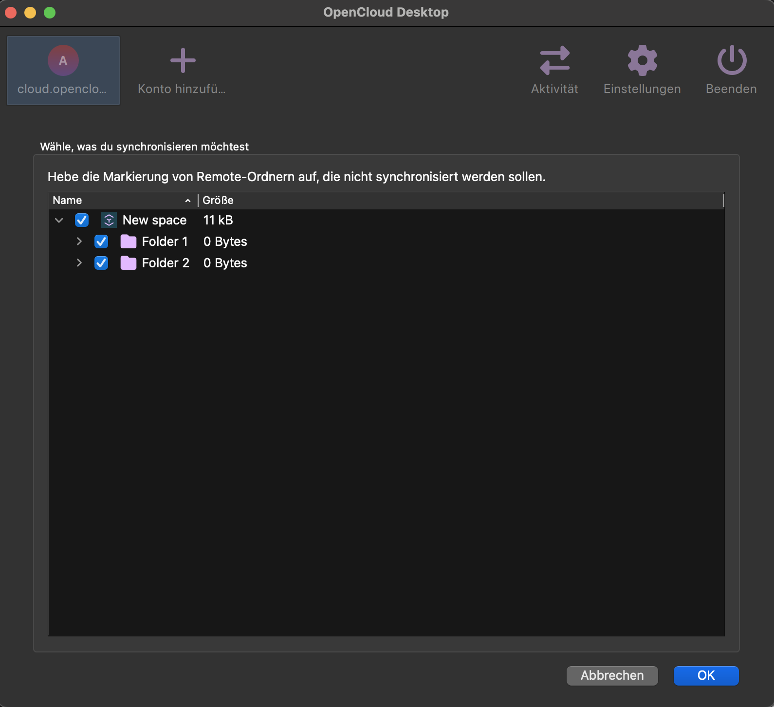Expand the Folder 2 node

coord(79,263)
